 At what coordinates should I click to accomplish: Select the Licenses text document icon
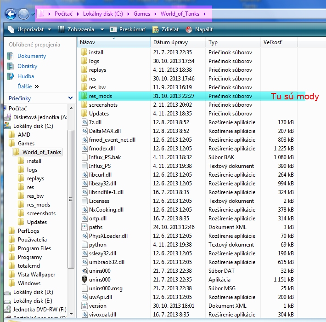84,201
